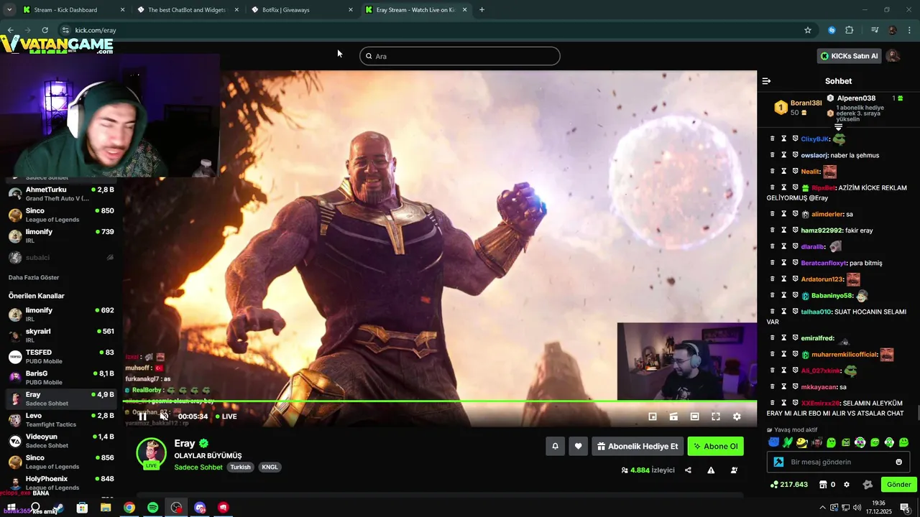Open Boranl38l leaderboard entry

click(x=798, y=108)
